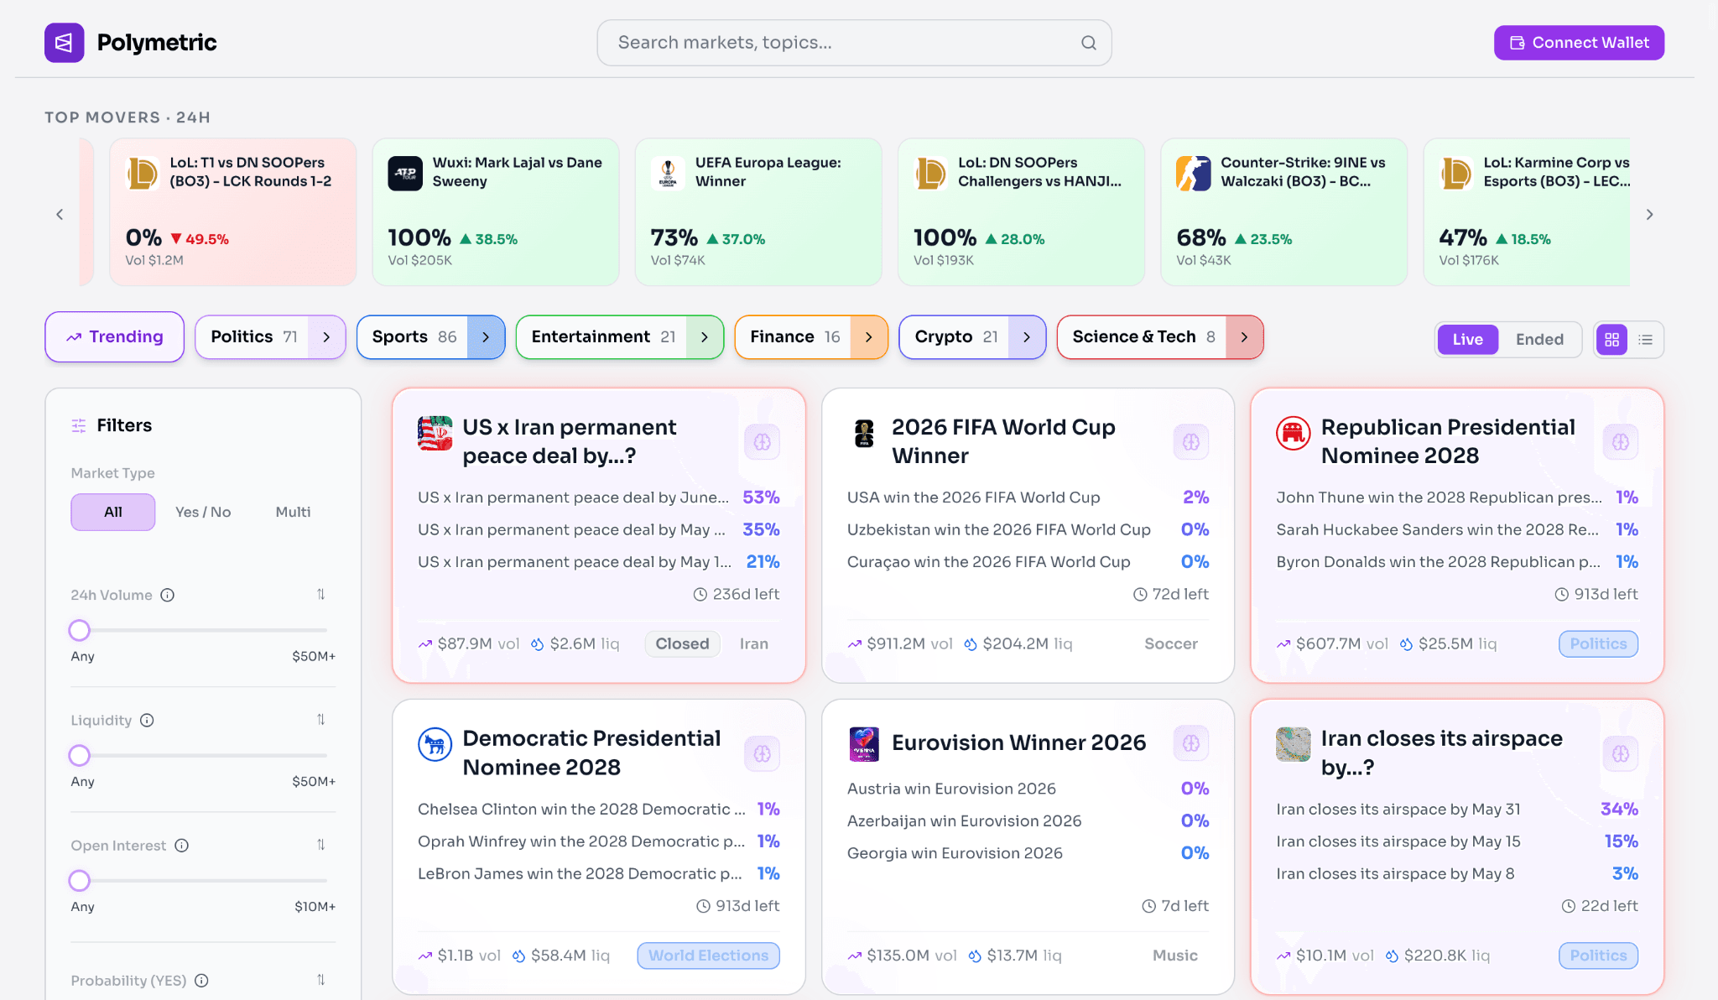
Task: Click the Probability (YES) info icon
Action: tap(201, 980)
